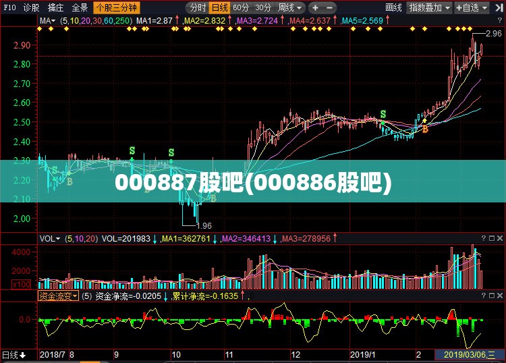
Task: Click the 资金净流=-0.0205 value
Action: tap(128, 296)
